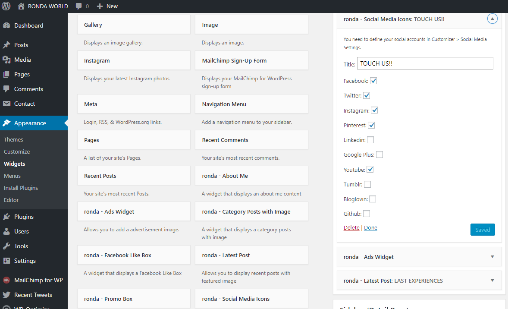Click the New link in the admin bar
The height and width of the screenshot is (309, 508).
point(112,6)
